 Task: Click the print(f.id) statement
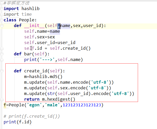18,122
